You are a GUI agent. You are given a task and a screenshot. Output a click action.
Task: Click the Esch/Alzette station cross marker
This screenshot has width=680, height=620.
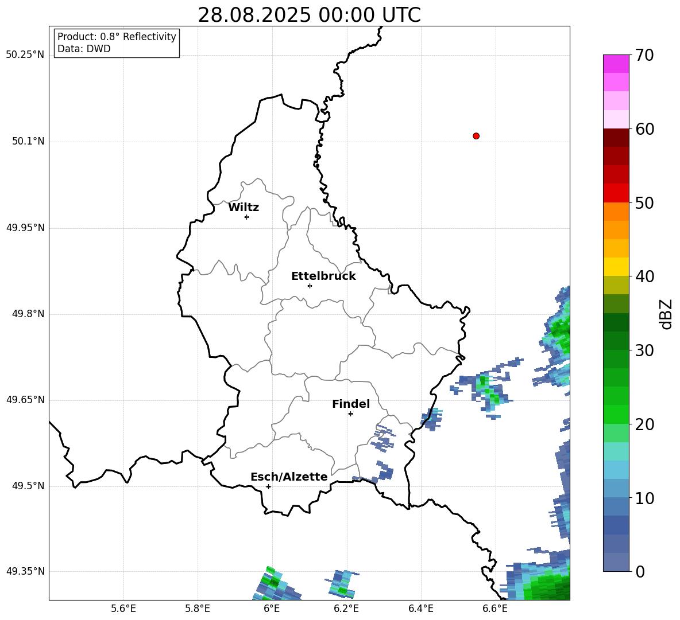click(x=268, y=486)
